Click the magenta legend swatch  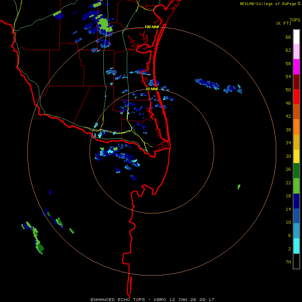296,67
